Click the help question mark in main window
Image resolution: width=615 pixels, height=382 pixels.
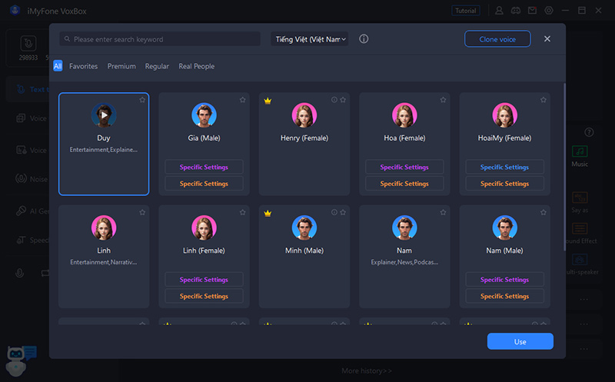pyautogui.click(x=589, y=132)
